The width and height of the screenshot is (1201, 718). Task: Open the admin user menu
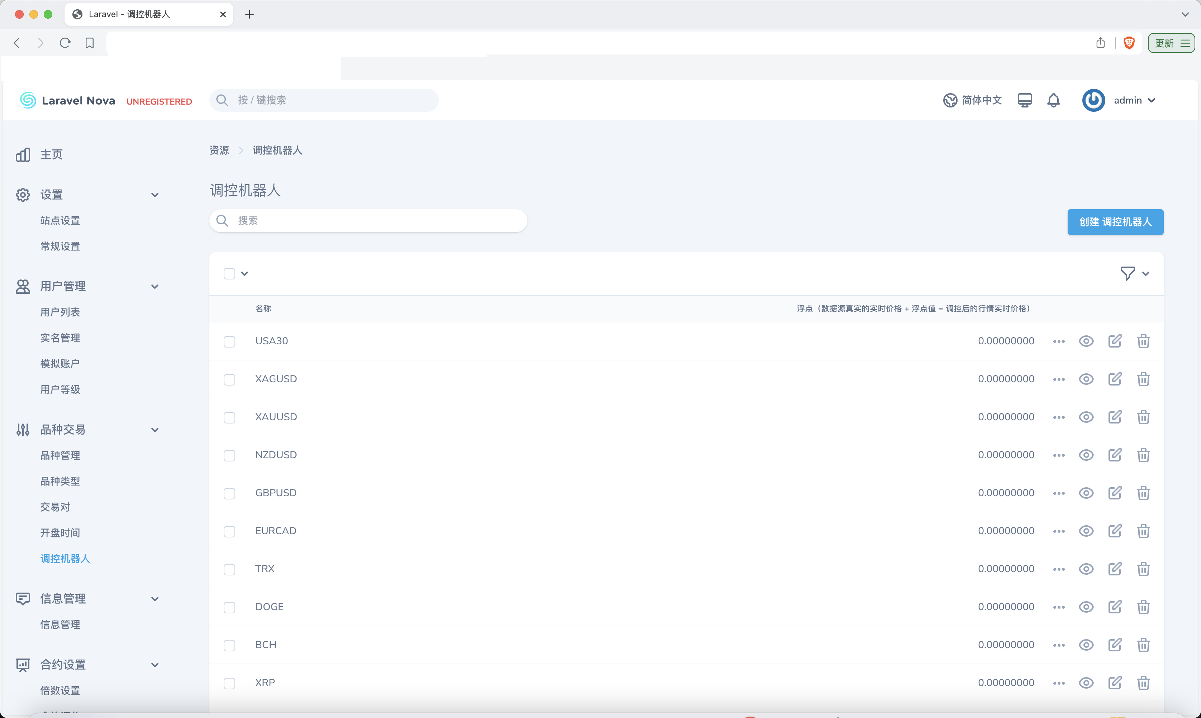(1119, 100)
